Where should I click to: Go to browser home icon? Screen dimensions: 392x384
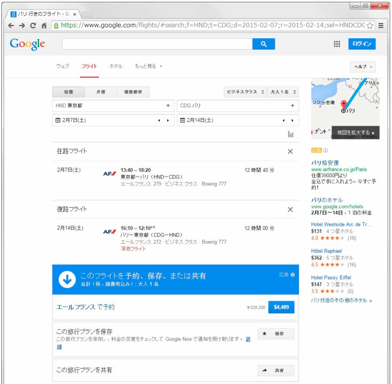(x=44, y=26)
